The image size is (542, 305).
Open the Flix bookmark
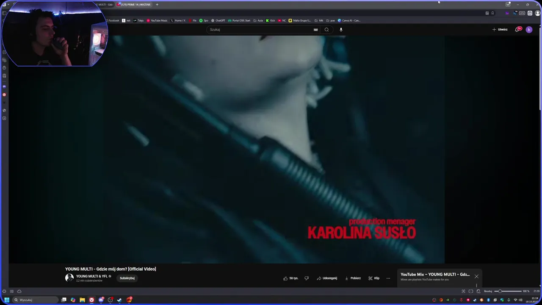coord(193,20)
